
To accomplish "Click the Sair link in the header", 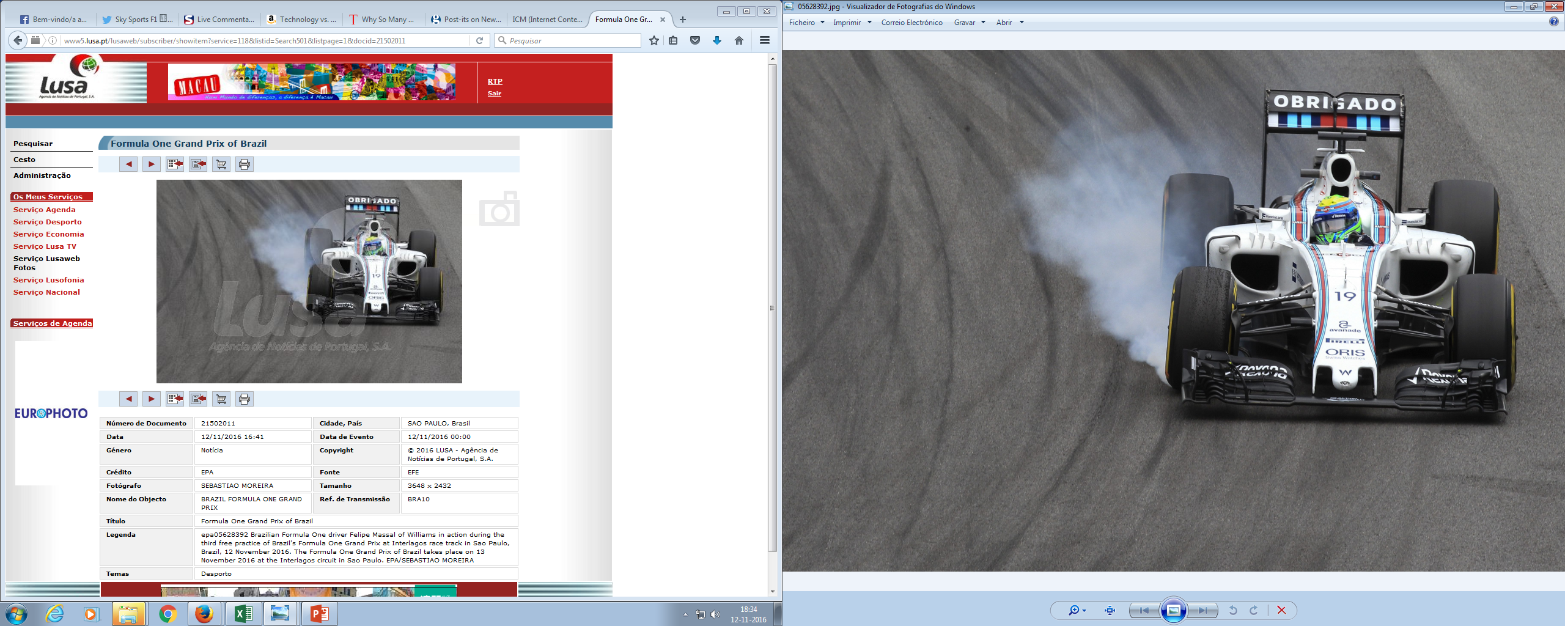I will pos(494,94).
